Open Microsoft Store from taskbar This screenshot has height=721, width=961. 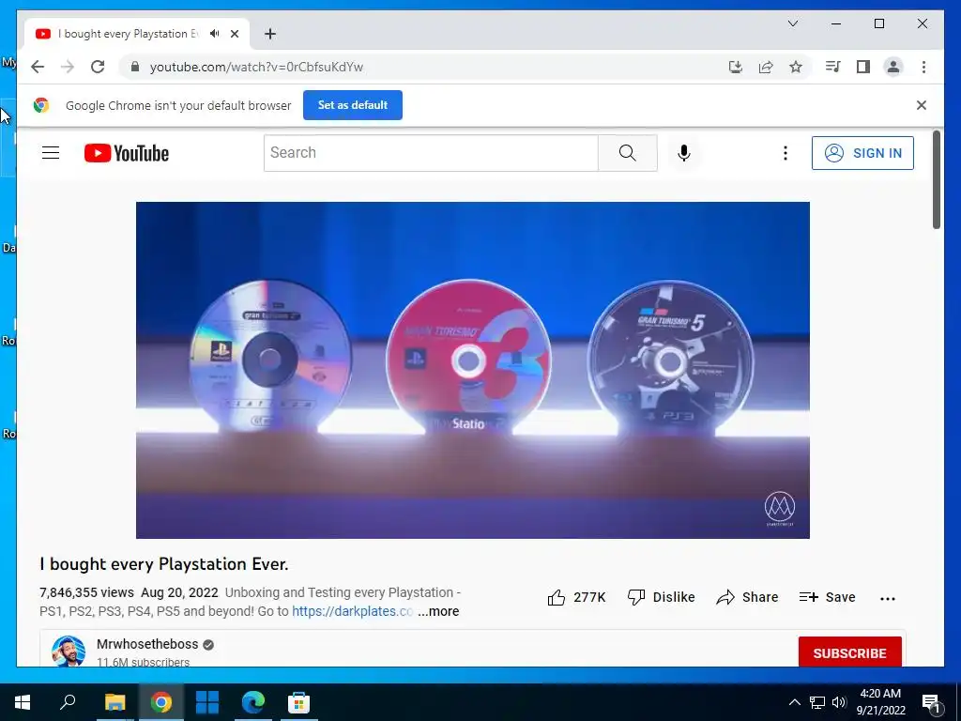click(298, 702)
